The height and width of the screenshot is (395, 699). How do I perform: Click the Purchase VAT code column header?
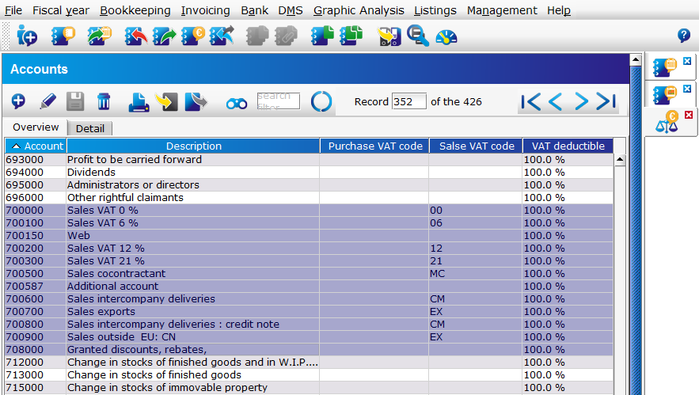coord(375,146)
